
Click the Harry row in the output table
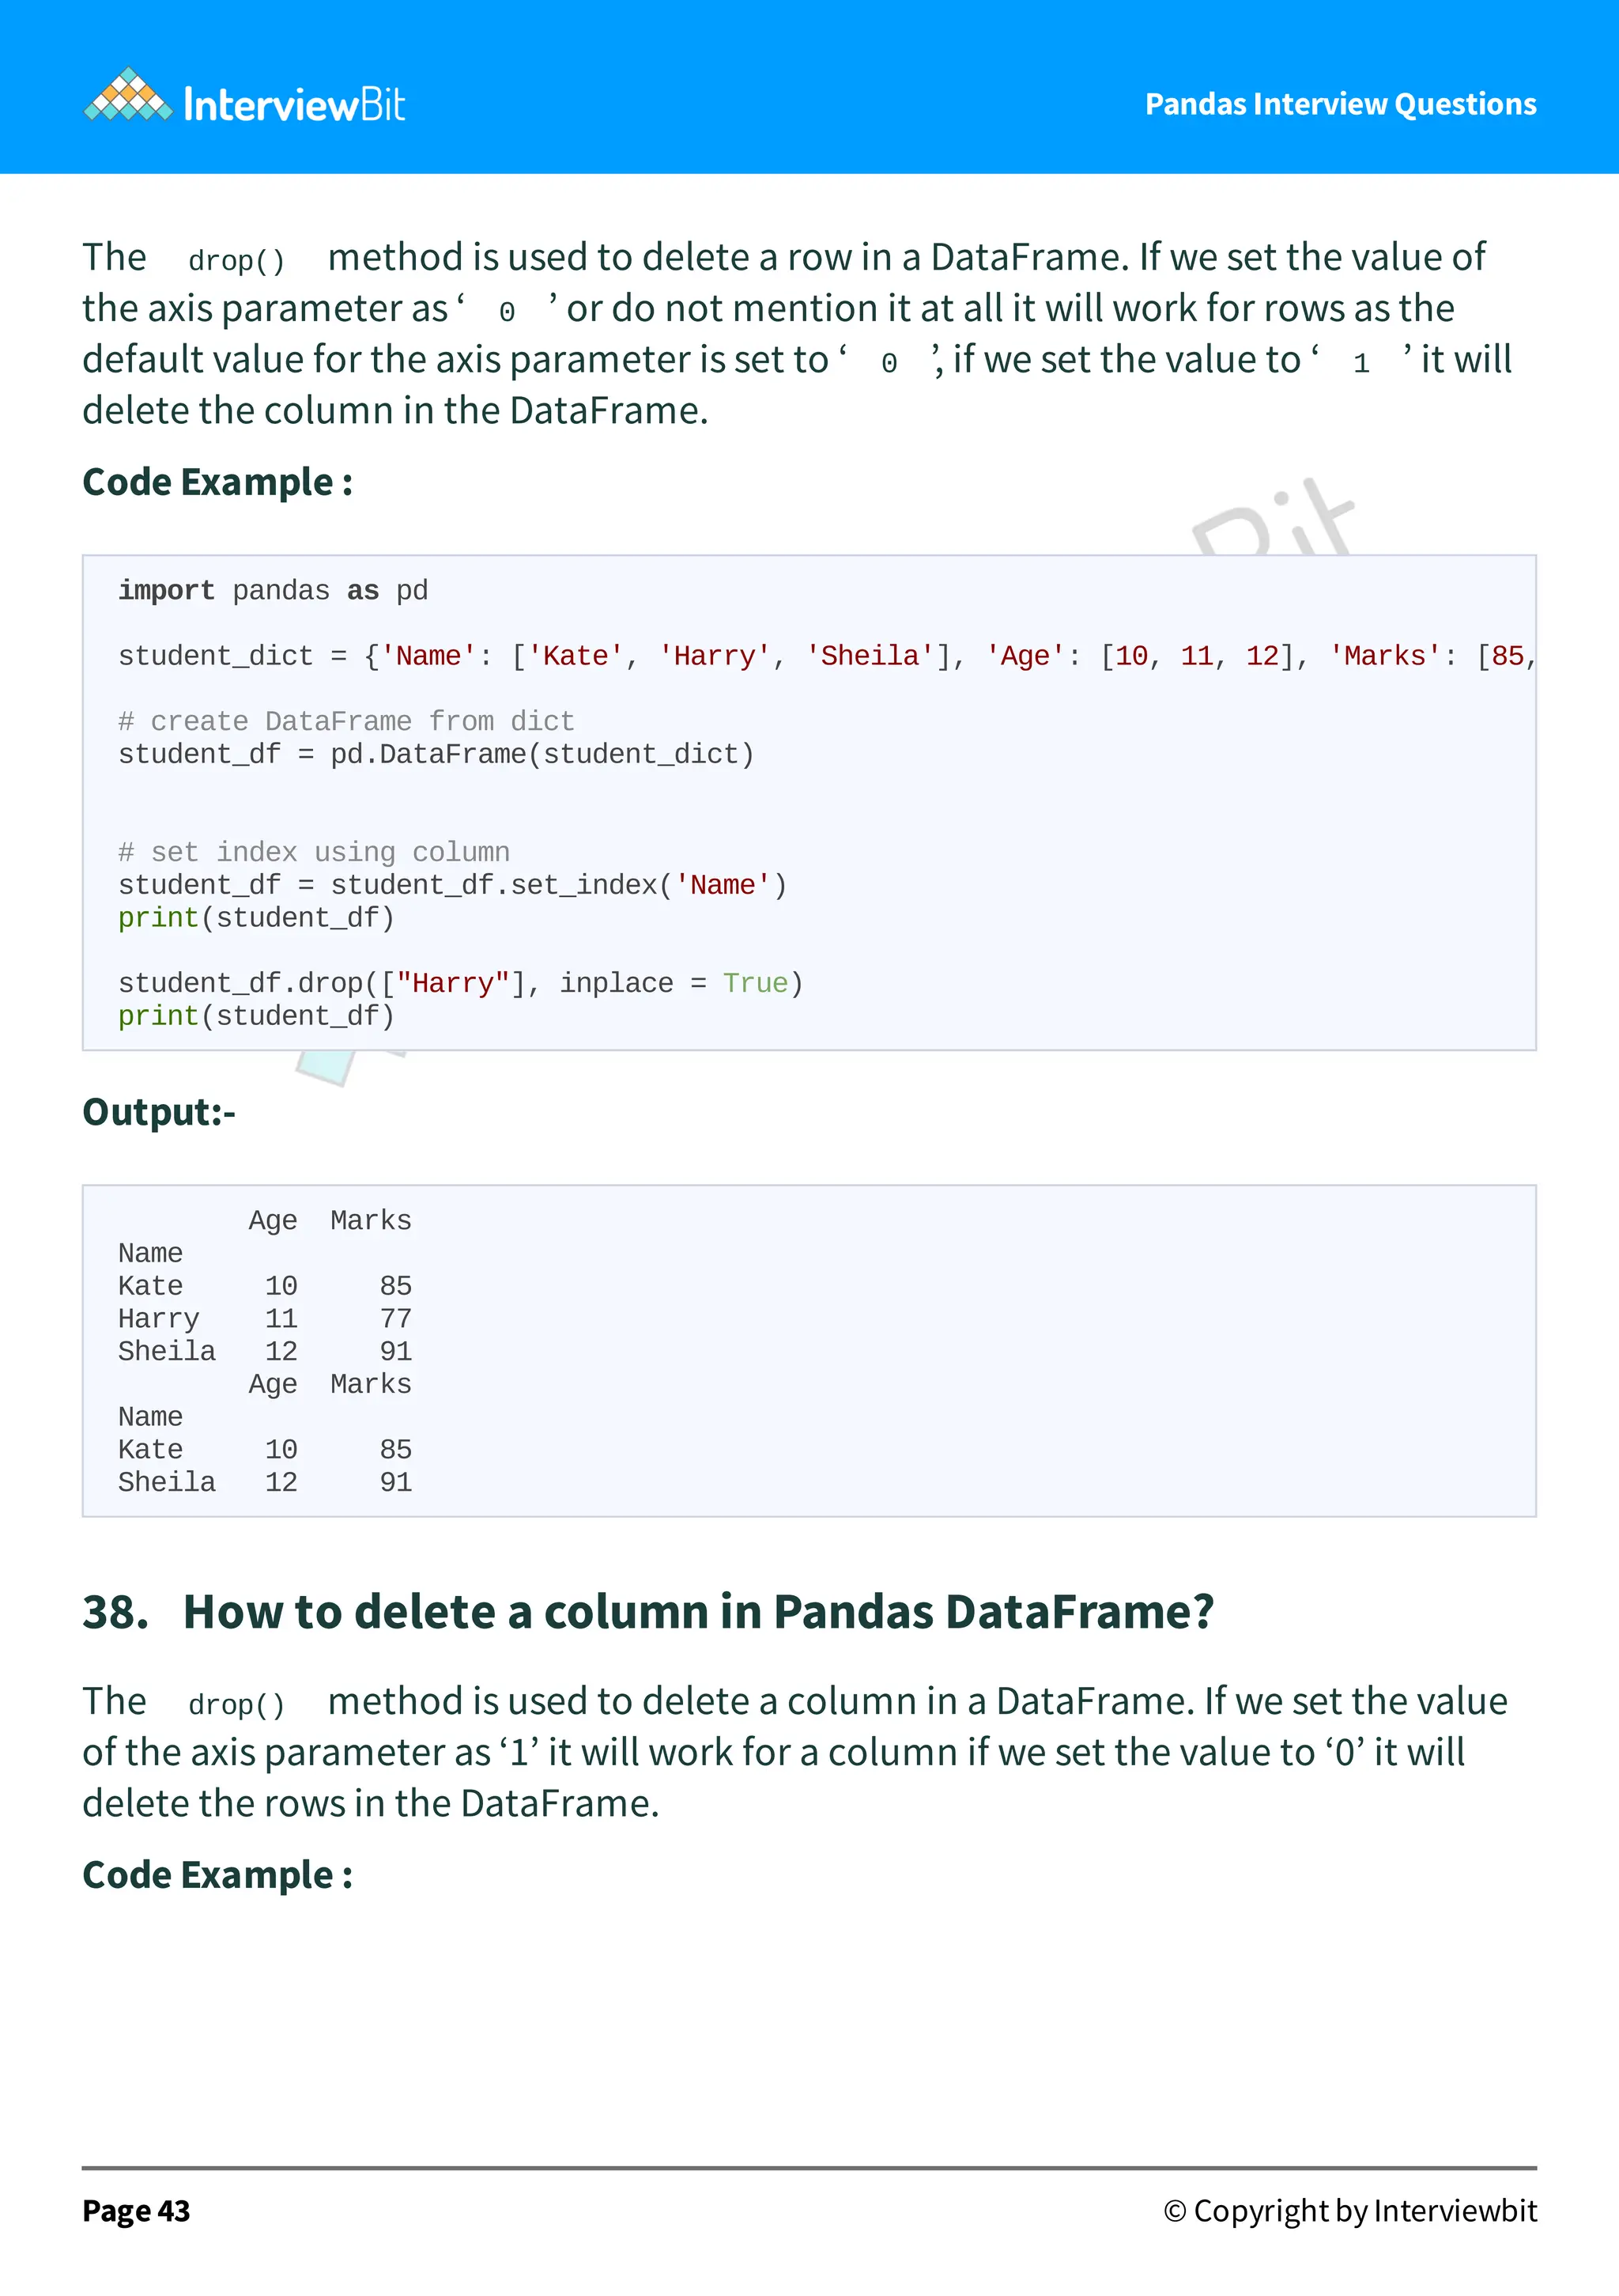tap(264, 1319)
